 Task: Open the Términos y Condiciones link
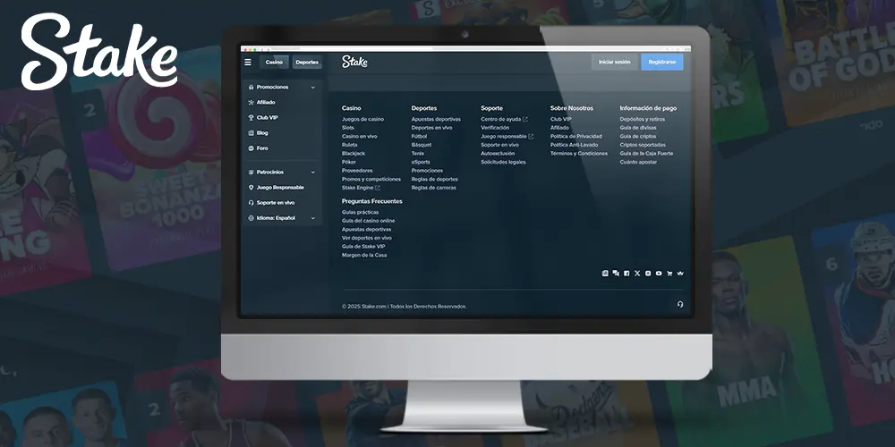[x=579, y=154]
